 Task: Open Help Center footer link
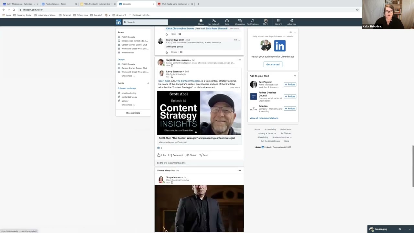(x=286, y=129)
